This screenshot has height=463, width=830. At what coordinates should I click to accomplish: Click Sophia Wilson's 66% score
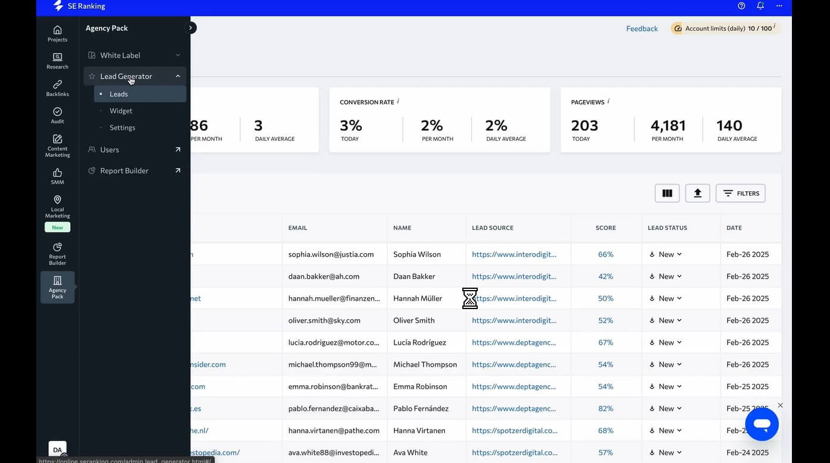[x=606, y=254]
